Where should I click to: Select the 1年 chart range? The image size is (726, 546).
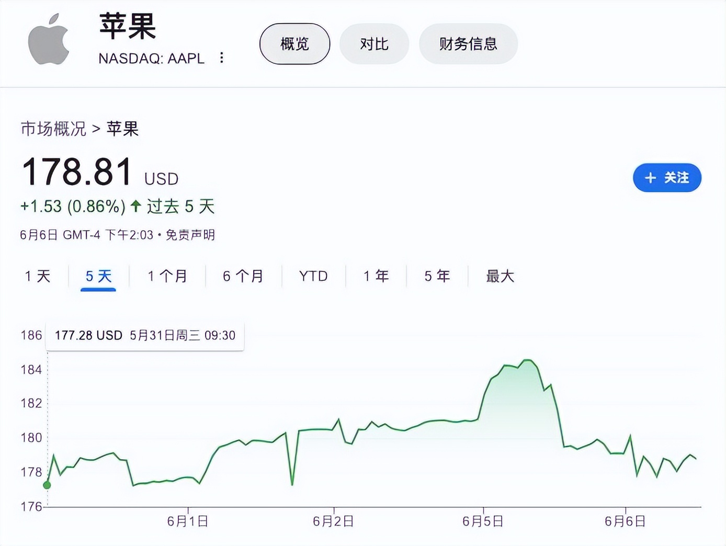(375, 276)
